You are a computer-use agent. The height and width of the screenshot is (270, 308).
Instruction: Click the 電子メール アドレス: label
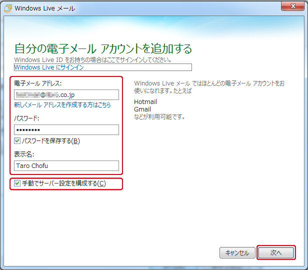click(37, 83)
